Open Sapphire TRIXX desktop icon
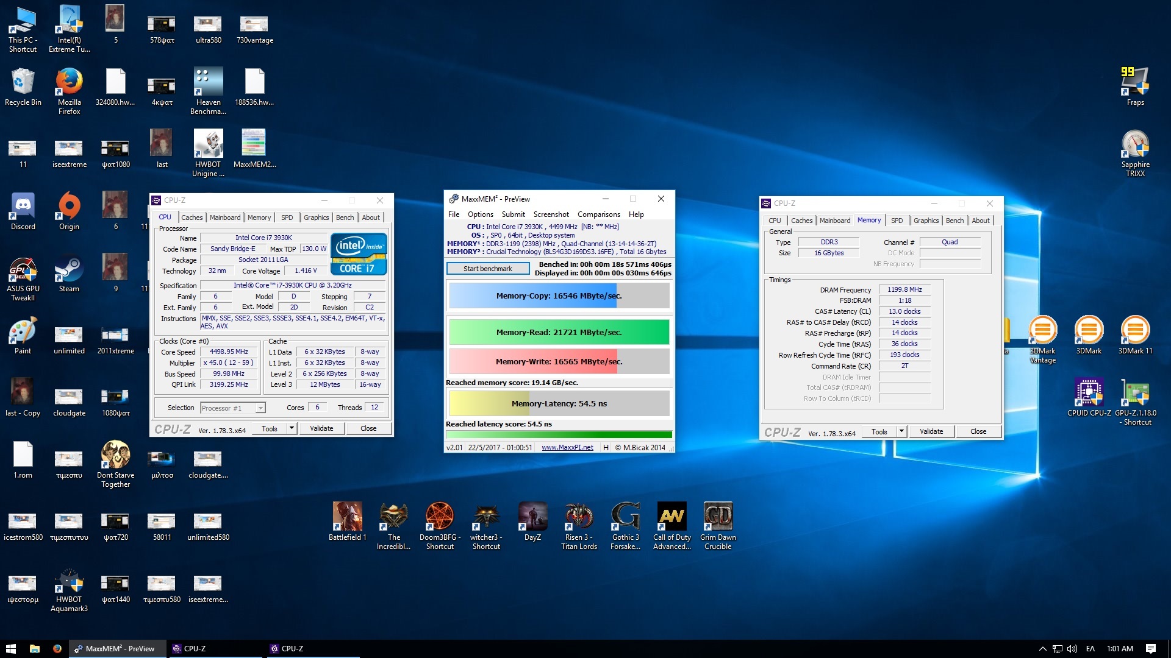1171x658 pixels. tap(1135, 153)
